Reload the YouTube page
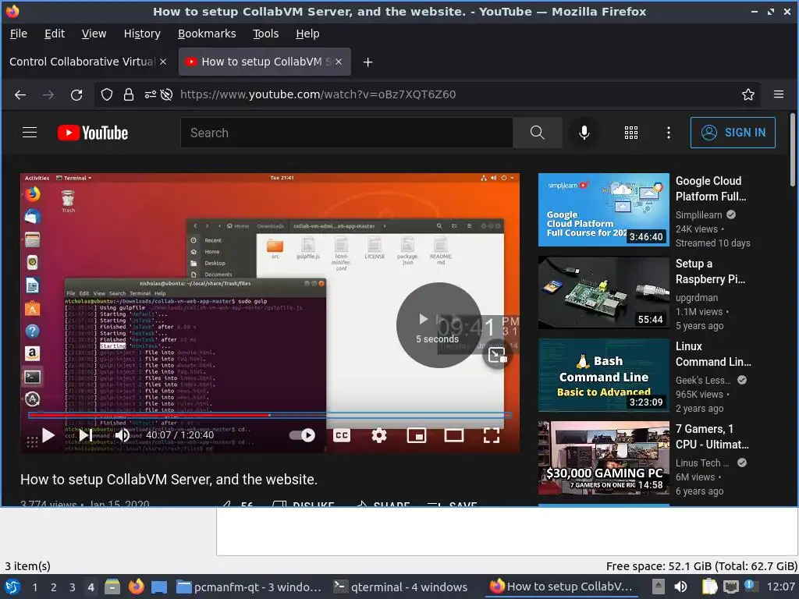Screen dimensions: 799x599 (76, 94)
